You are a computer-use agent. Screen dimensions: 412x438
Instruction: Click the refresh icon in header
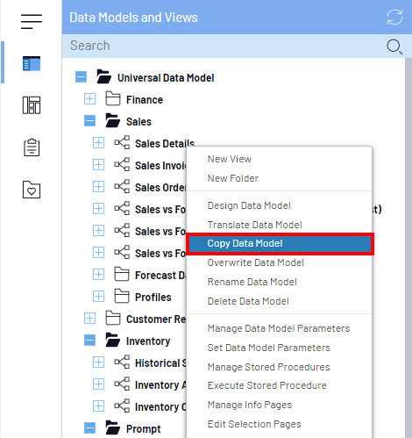coord(394,18)
